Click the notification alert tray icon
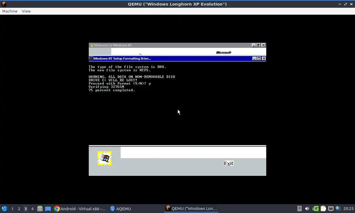The height and width of the screenshot is (213, 355). 338,208
